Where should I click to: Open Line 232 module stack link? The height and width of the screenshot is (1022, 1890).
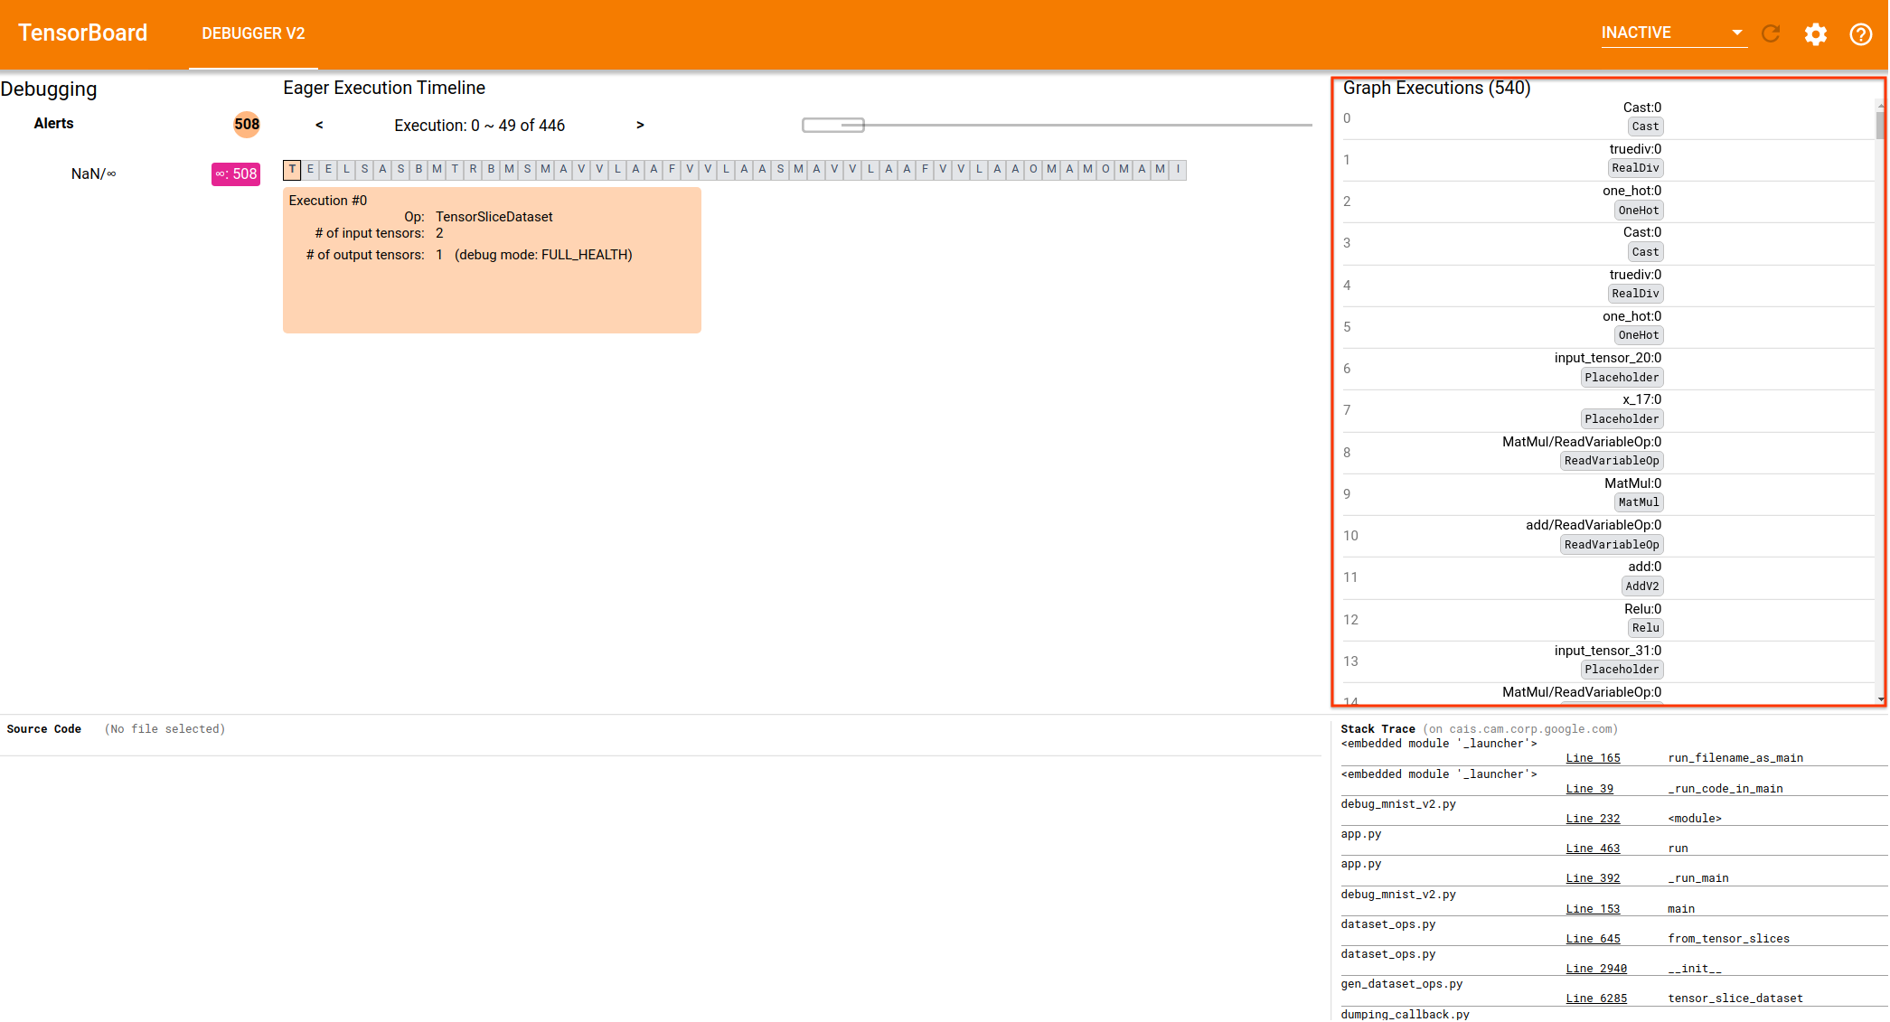[x=1593, y=819]
